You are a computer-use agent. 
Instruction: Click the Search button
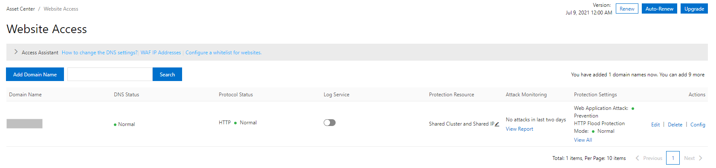coord(167,74)
